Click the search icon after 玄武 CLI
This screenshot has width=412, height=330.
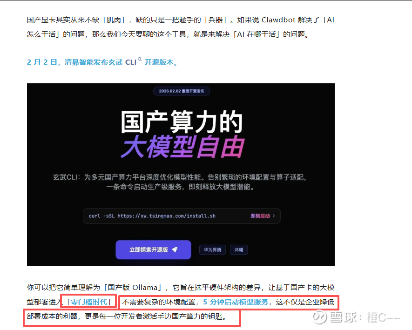[x=140, y=60]
